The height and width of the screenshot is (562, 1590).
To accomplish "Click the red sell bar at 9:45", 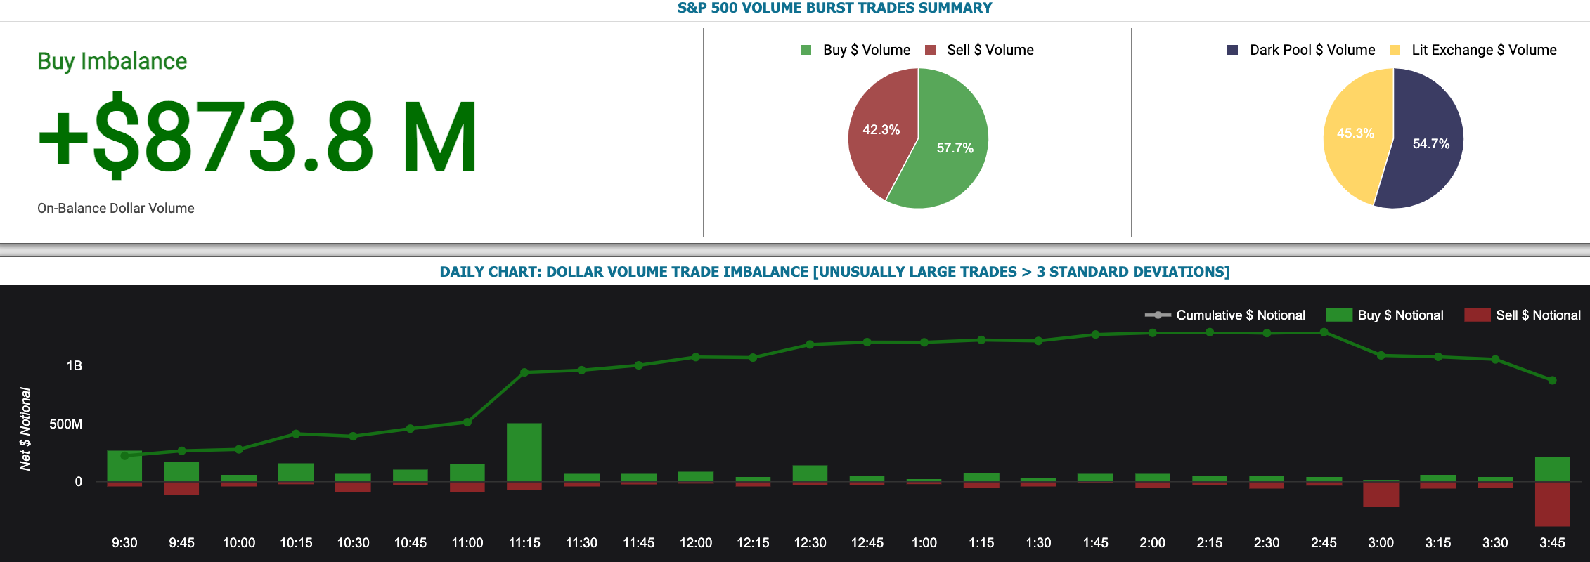I will [x=181, y=488].
